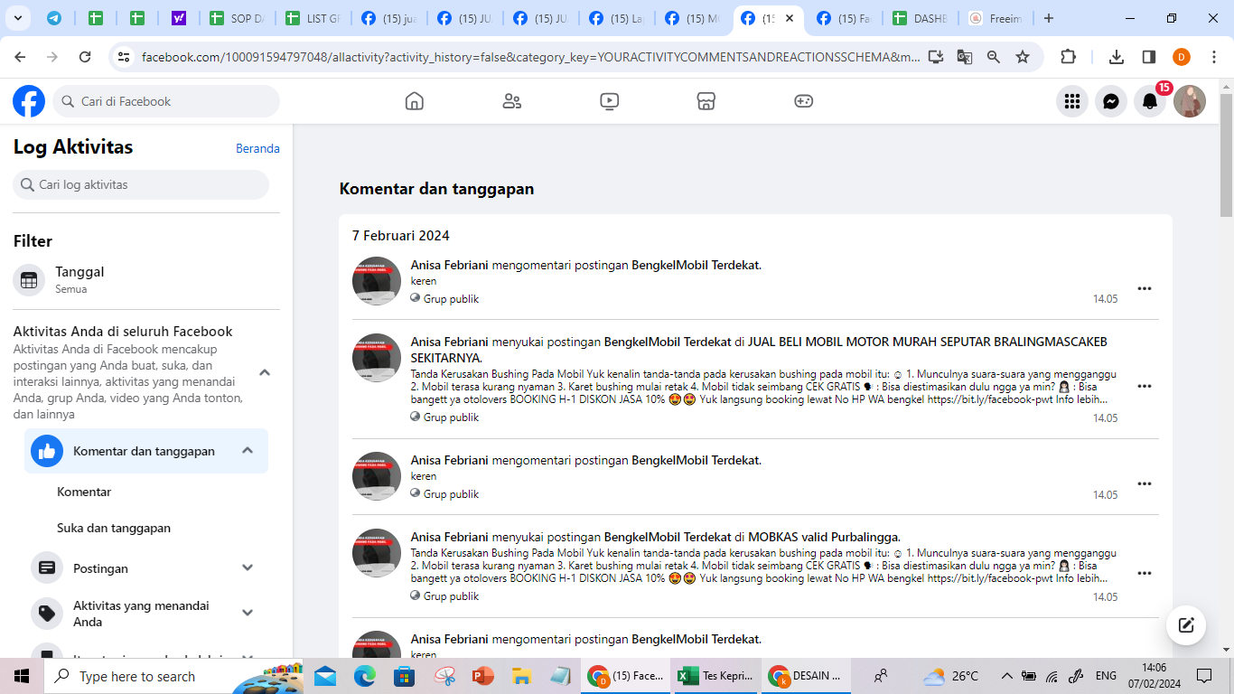Open JUAL BELI MOBIL MOTOR MURAH group link

[x=759, y=350]
